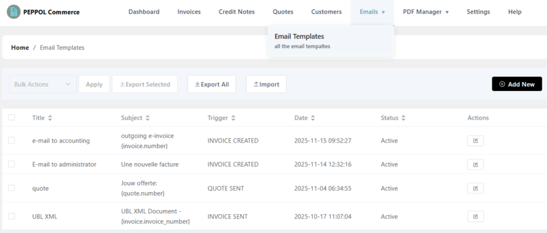
Task: Click the PEPPOL Commerce logo icon
Action: point(13,12)
